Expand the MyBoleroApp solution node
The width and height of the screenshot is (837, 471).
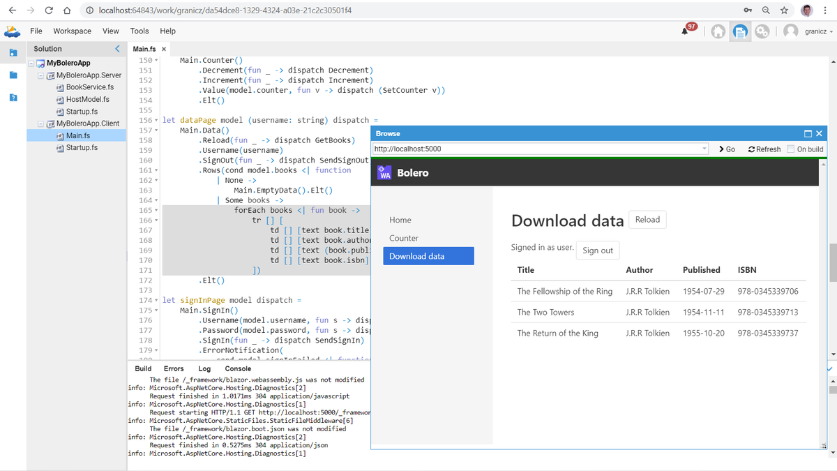coord(30,63)
